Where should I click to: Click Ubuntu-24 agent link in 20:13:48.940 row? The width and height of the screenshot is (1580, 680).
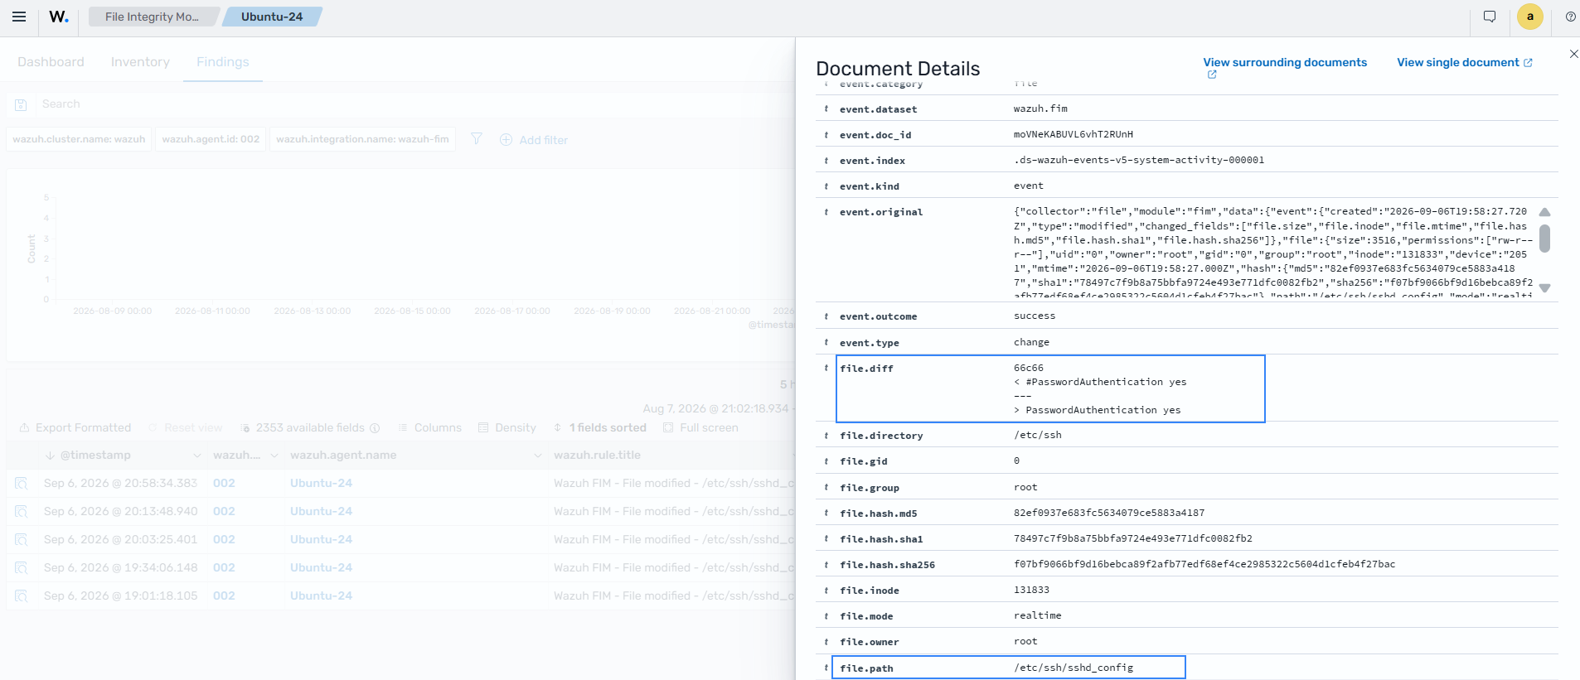(321, 512)
